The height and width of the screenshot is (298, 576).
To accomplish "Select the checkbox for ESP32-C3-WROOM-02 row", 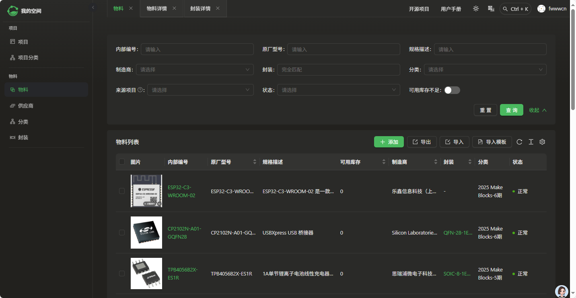I will 122,191.
